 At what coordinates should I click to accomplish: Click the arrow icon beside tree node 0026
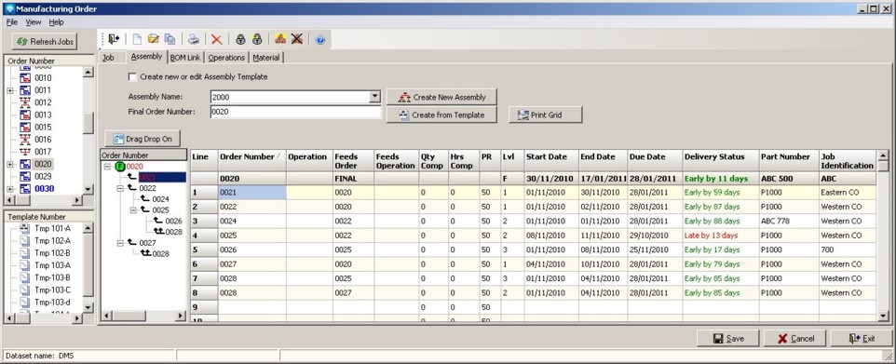pos(158,221)
